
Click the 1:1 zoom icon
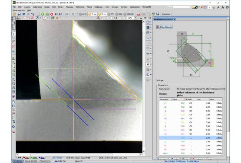[x=116, y=18]
